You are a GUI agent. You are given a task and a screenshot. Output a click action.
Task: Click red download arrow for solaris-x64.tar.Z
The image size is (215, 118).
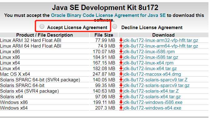click(121, 91)
